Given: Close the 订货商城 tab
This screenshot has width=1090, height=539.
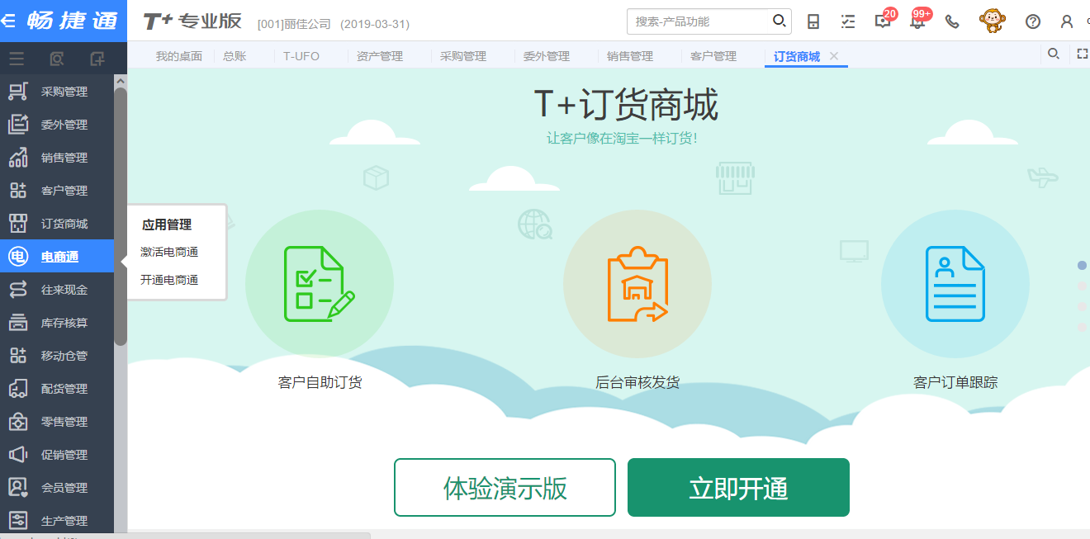Looking at the screenshot, I should (x=834, y=56).
